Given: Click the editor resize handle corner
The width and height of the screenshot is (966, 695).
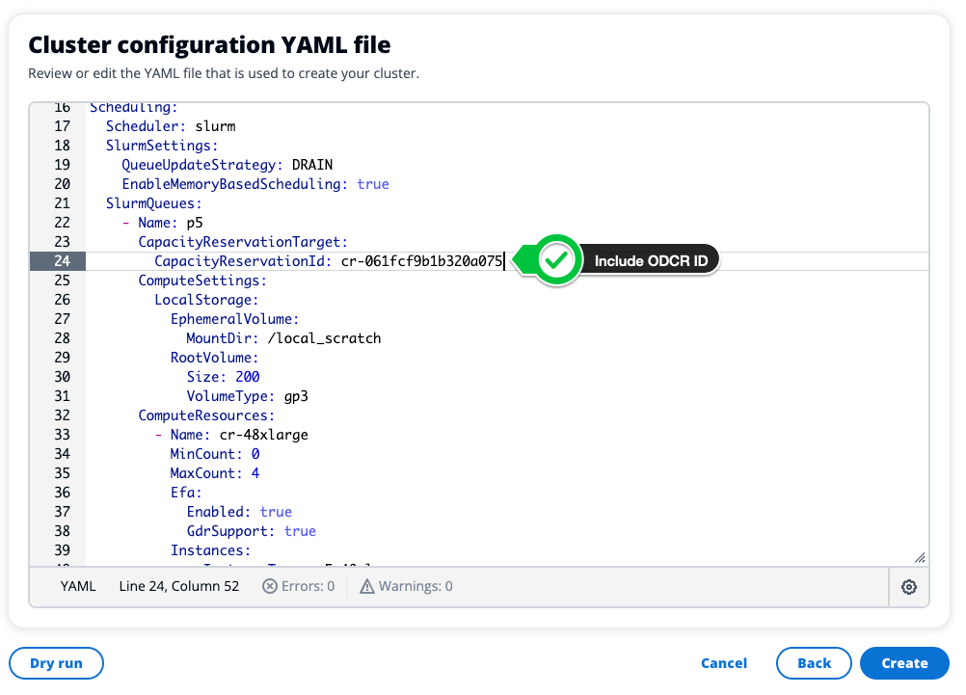Looking at the screenshot, I should (x=919, y=557).
